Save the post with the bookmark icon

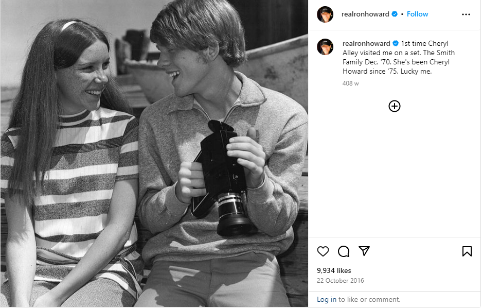(467, 251)
